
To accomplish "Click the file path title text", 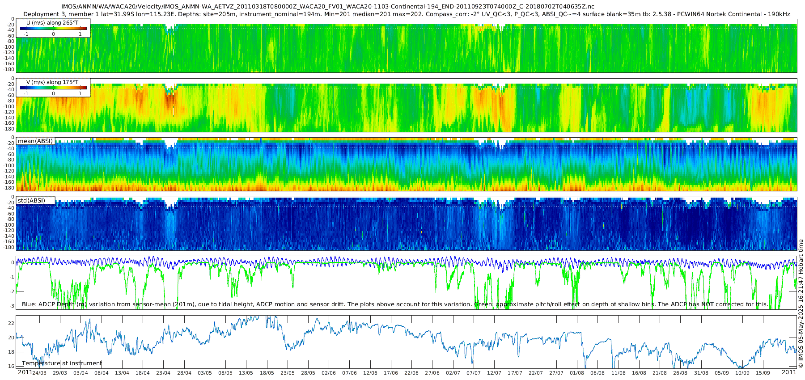I will [328, 7].
